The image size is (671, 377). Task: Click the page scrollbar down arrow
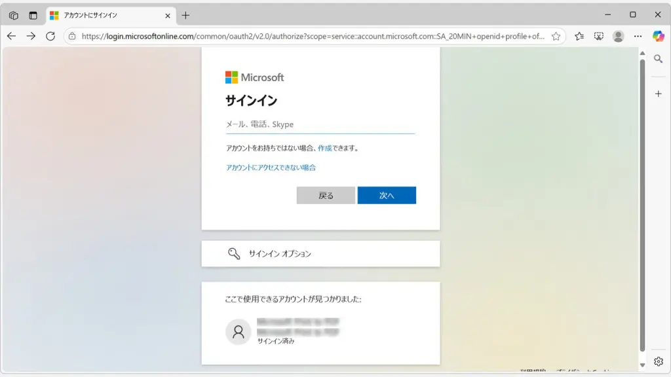(x=642, y=365)
